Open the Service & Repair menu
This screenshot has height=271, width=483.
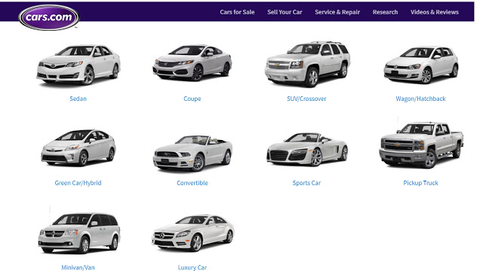337,12
